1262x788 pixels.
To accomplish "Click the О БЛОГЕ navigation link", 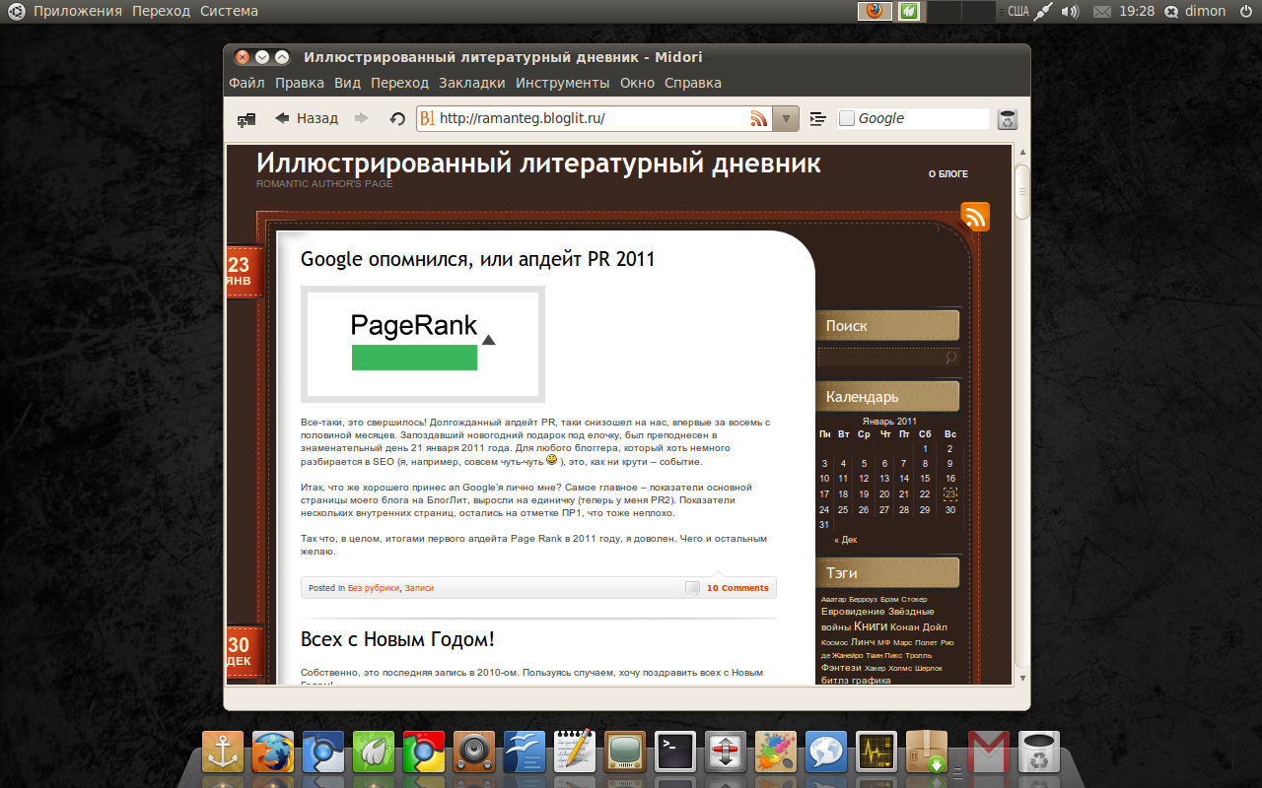I will point(947,174).
